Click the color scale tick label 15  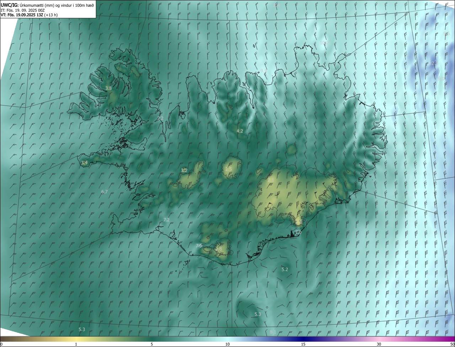[x=303, y=344]
